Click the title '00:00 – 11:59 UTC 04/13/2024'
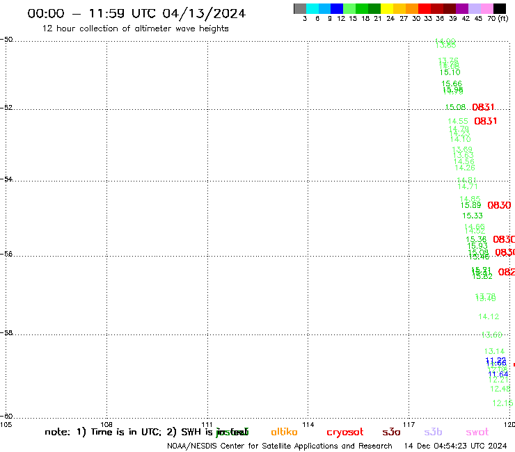Image resolution: width=515 pixels, height=452 pixels. 136,13
